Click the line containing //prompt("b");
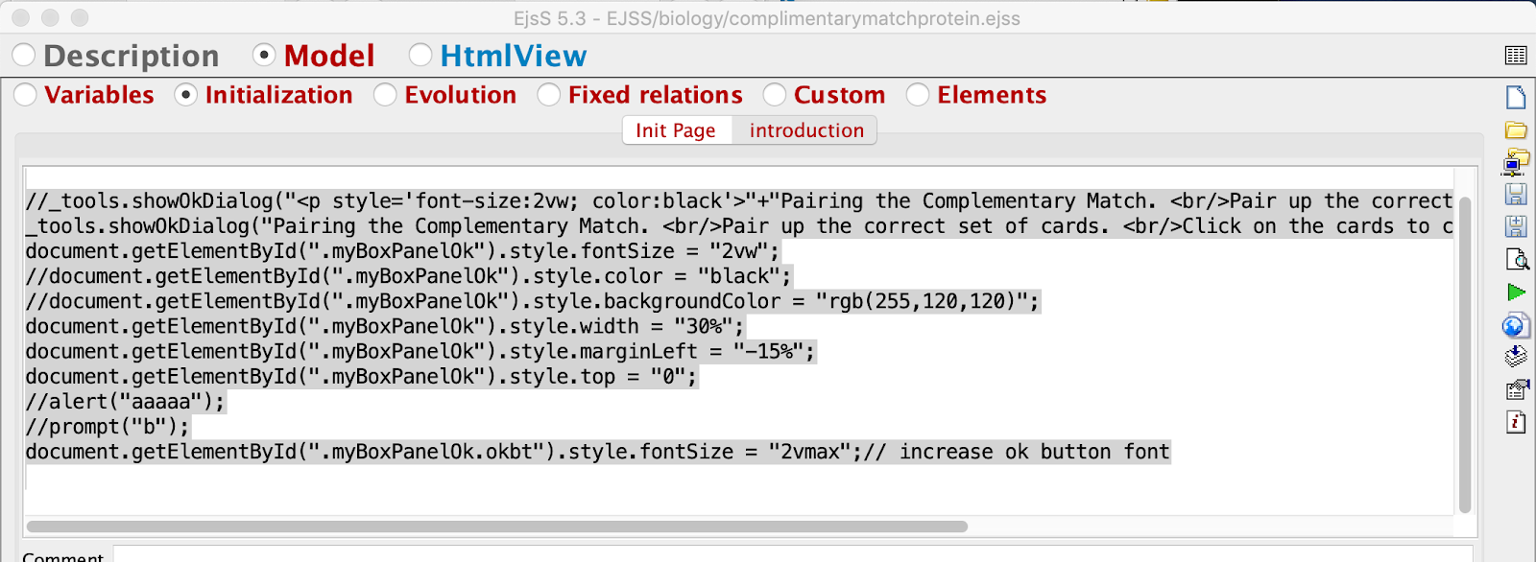Screen dimensions: 1536x562 (108, 427)
